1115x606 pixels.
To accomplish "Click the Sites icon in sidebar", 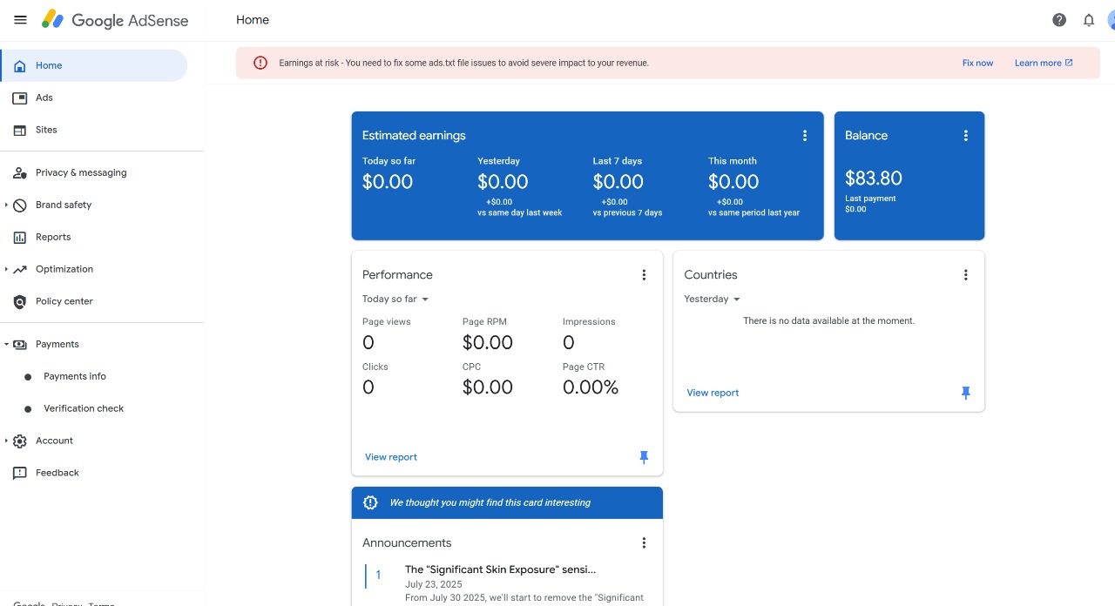I will (20, 130).
